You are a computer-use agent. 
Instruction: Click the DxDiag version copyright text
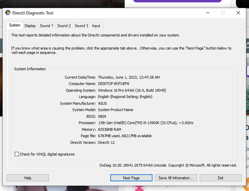click(168, 165)
